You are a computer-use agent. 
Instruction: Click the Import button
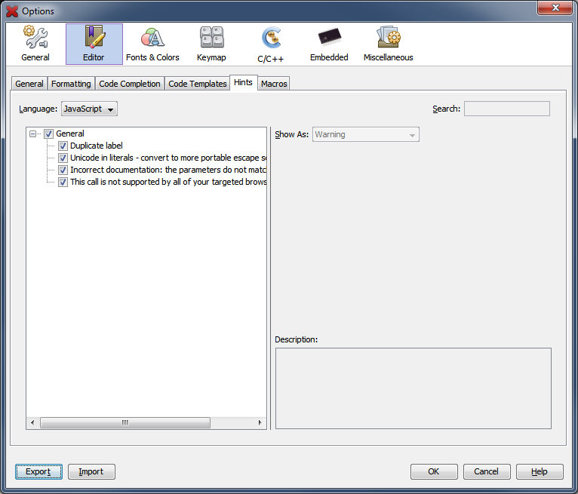point(91,472)
